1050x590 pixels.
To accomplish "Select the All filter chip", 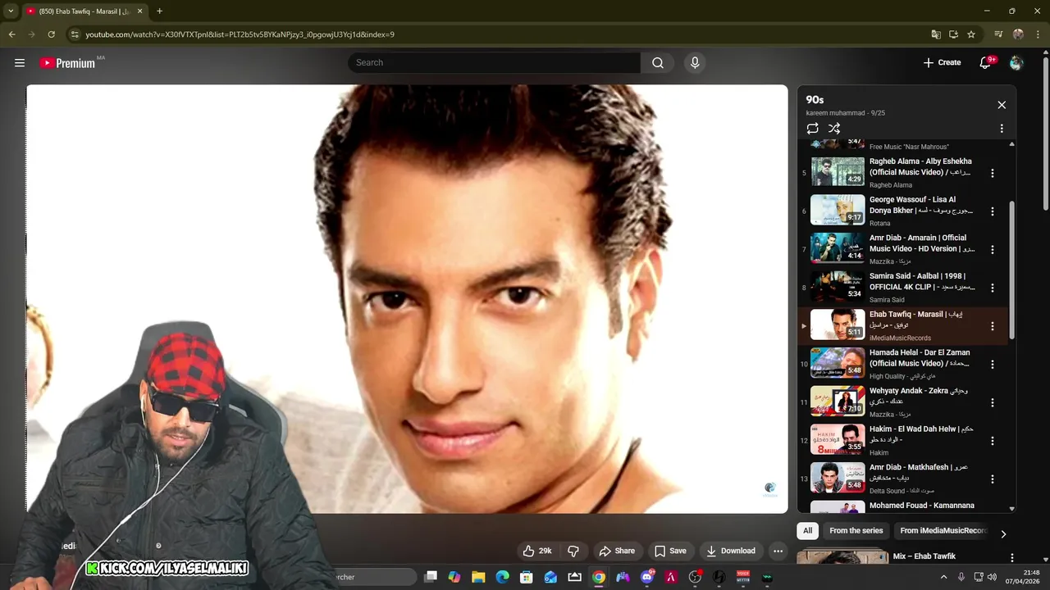I will click(x=807, y=530).
